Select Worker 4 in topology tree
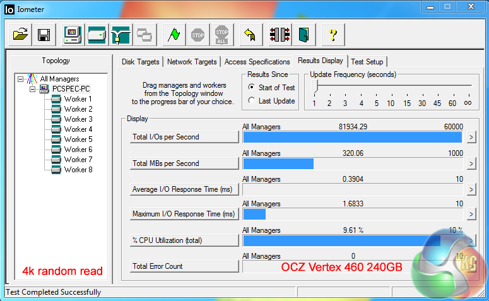This screenshot has width=489, height=301. 78,129
